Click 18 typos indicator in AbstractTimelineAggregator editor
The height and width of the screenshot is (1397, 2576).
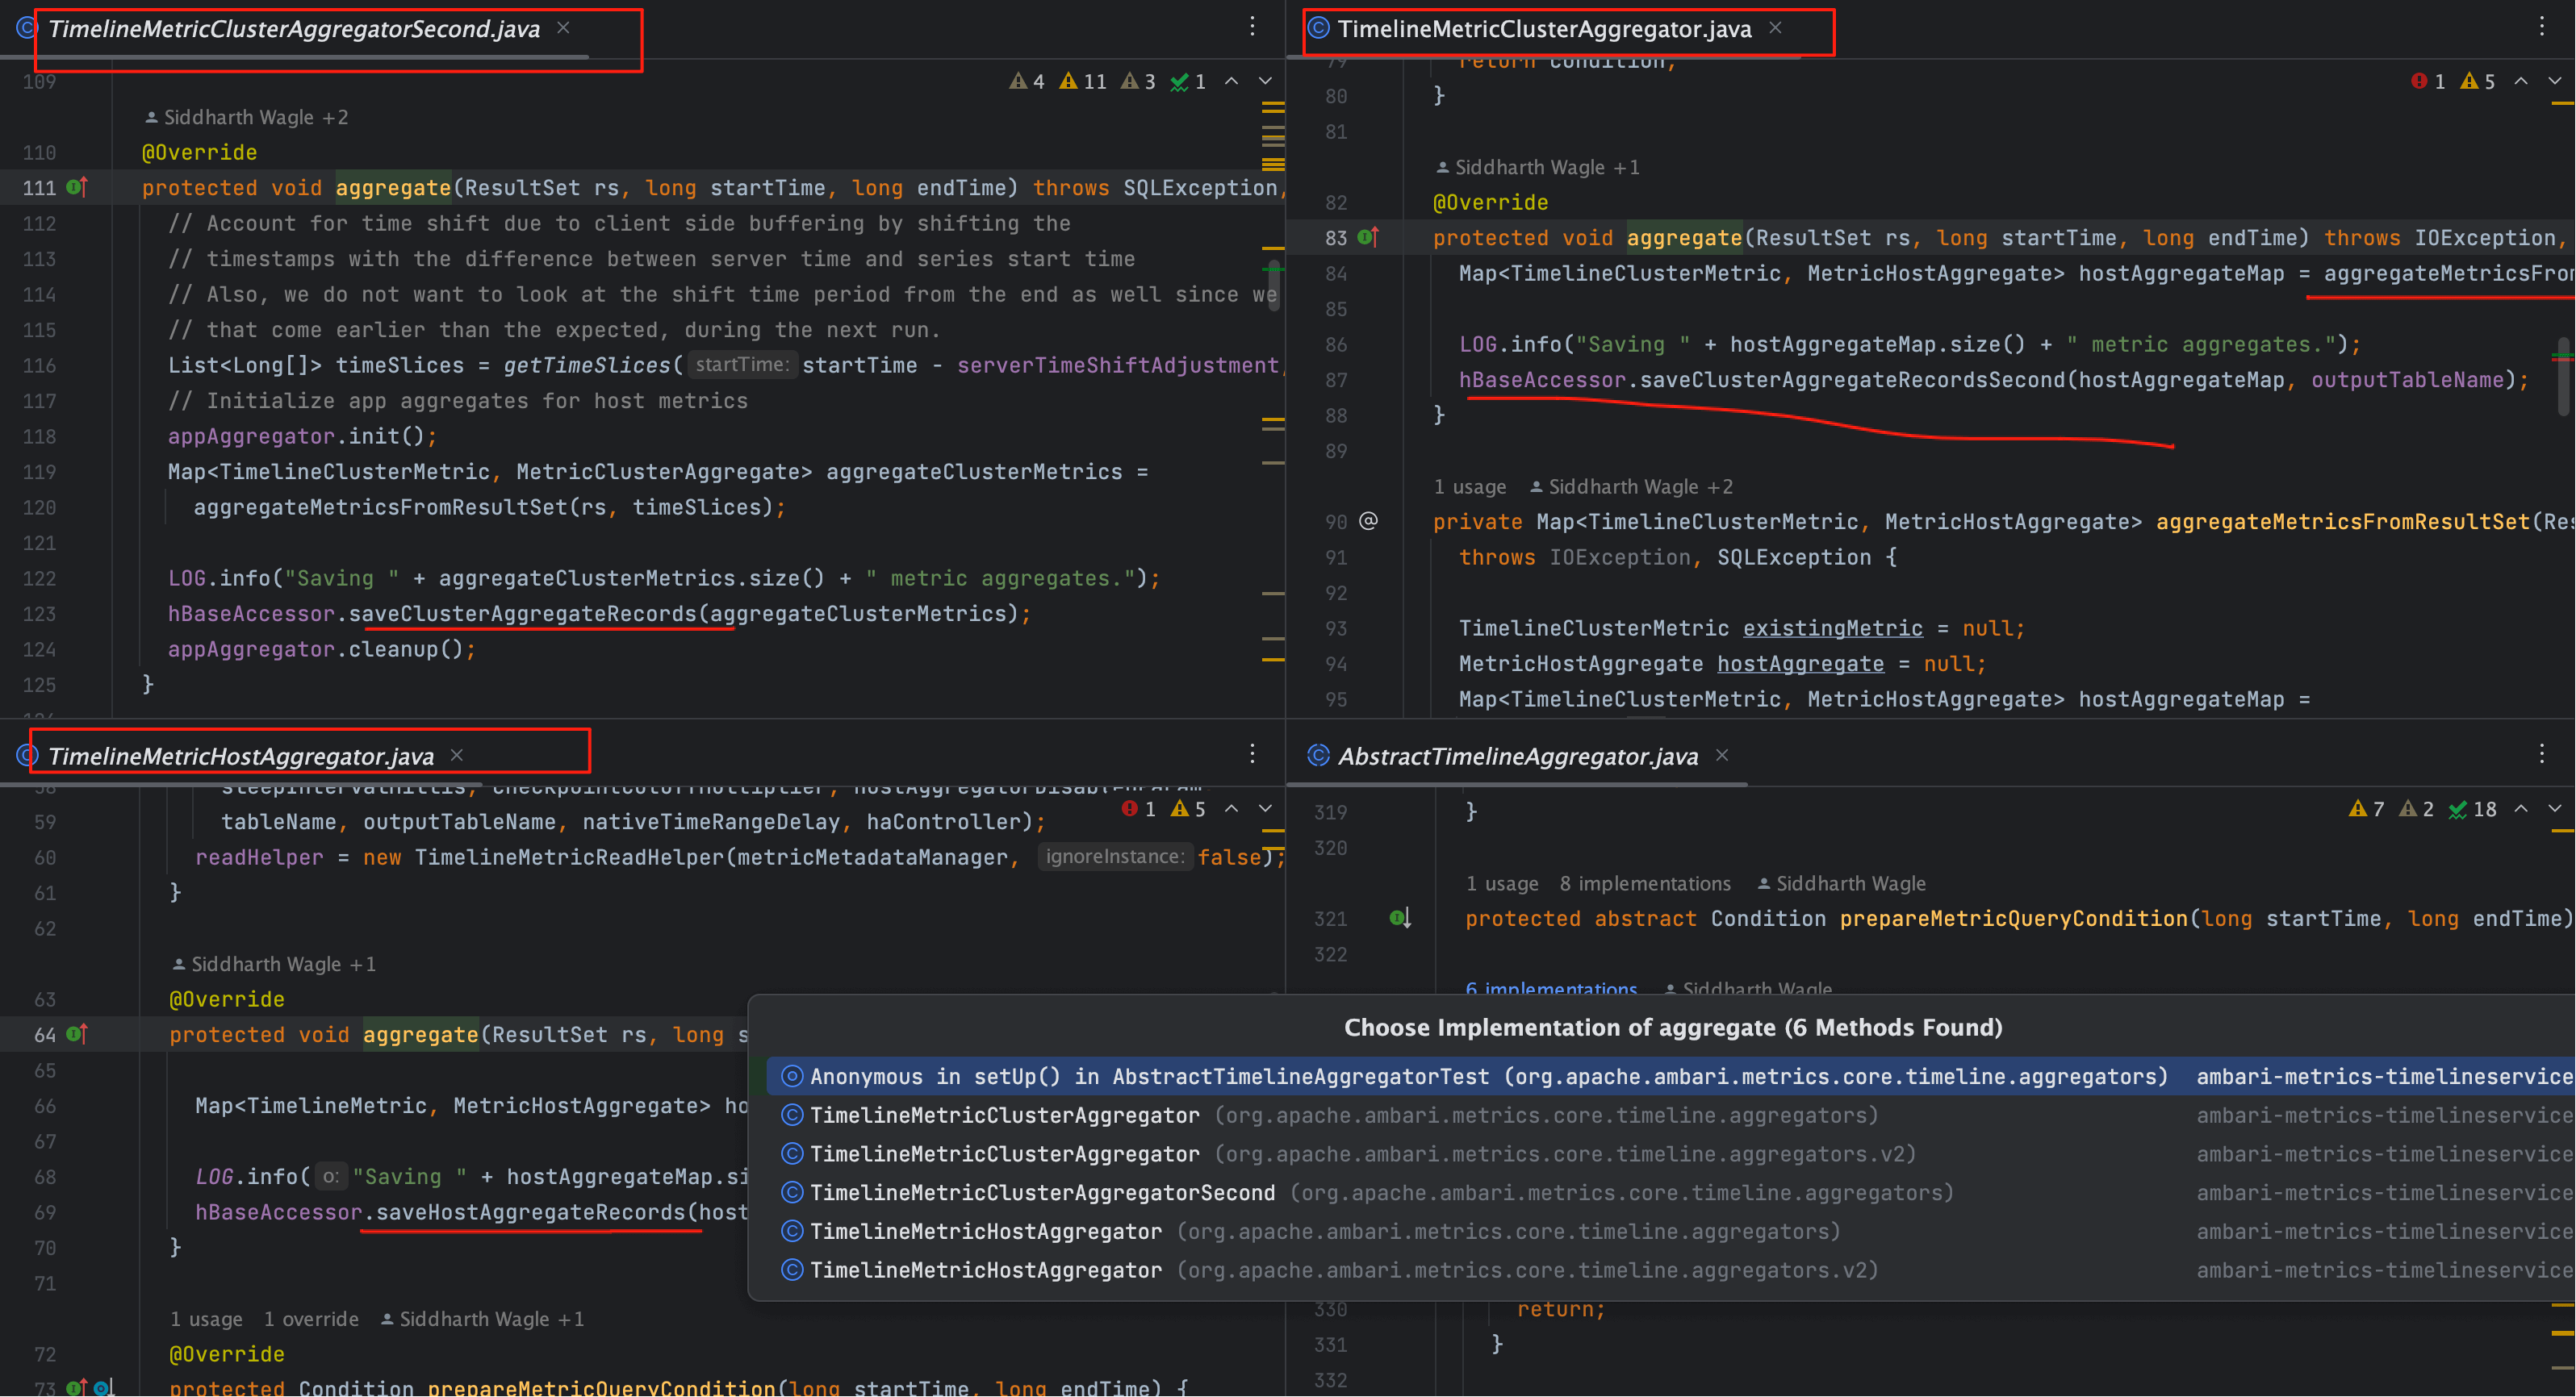point(2472,808)
